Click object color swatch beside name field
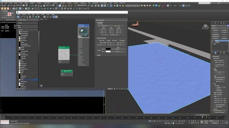The width and height of the screenshot is (229, 128). tap(228, 26)
